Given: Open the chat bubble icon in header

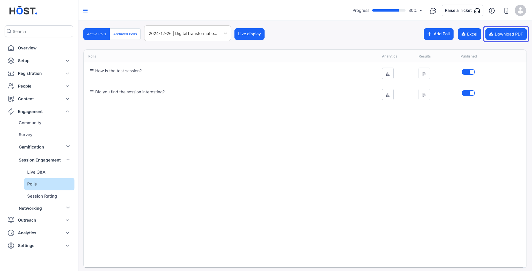Looking at the screenshot, I should [x=433, y=11].
